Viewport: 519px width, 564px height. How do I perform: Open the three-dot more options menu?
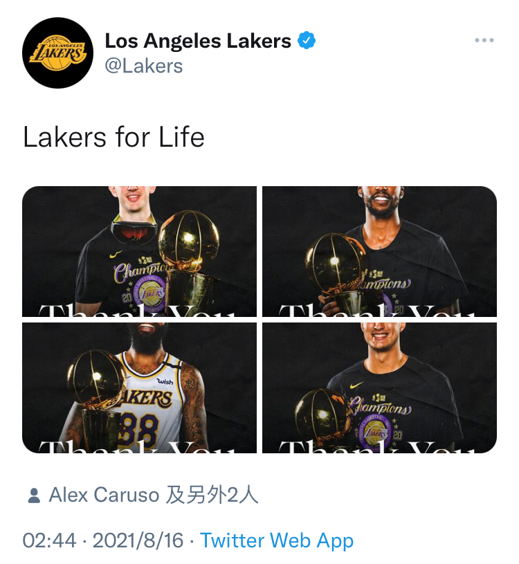click(484, 40)
